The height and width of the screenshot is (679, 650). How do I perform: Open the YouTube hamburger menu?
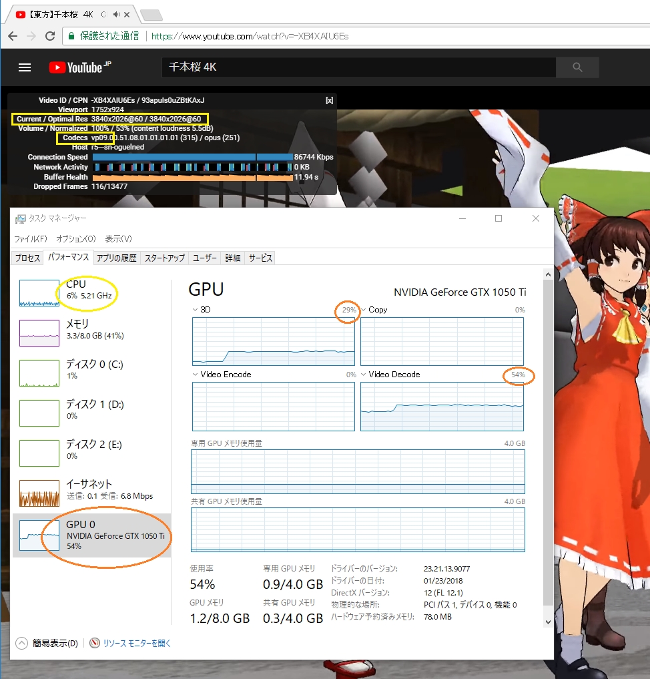coord(25,67)
